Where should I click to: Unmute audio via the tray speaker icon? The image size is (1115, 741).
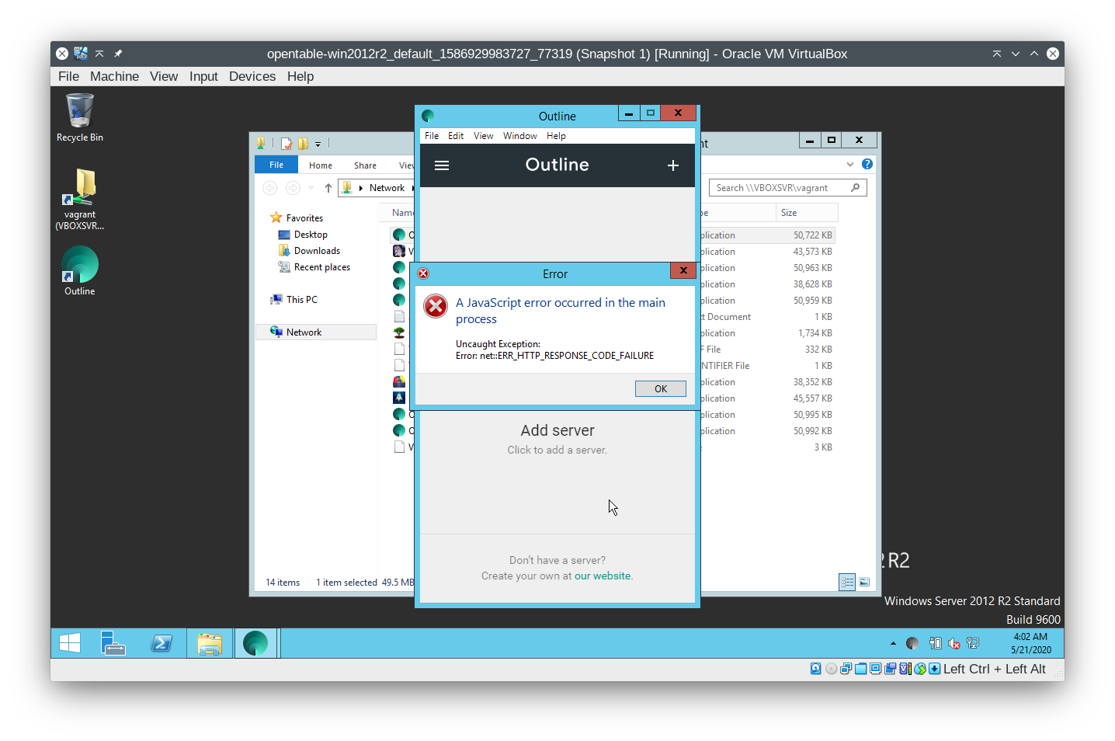954,643
